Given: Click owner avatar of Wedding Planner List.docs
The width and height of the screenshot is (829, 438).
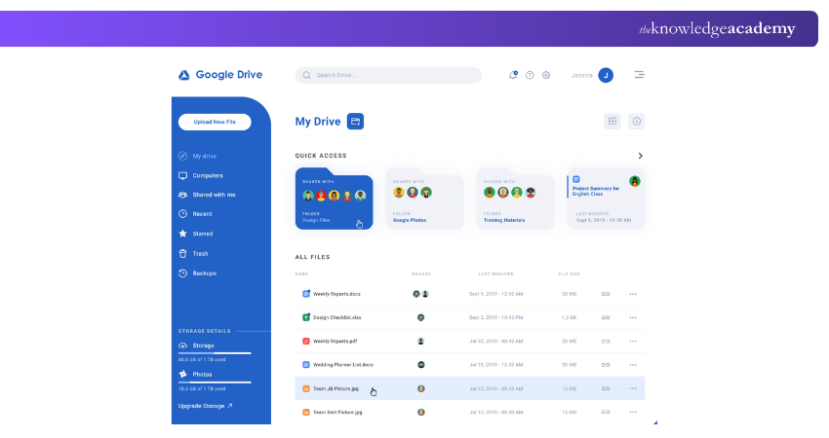Looking at the screenshot, I should tap(421, 365).
